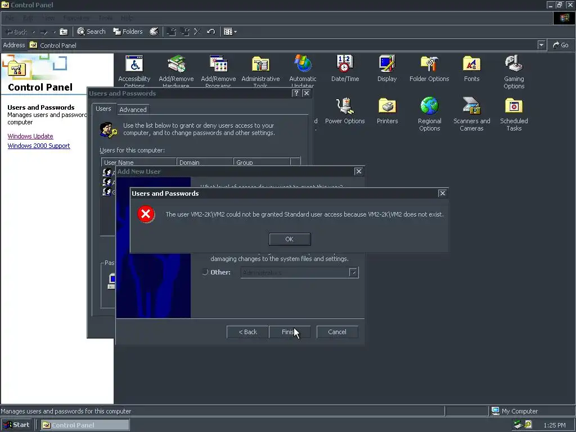Screen dimensions: 576x432
Task: Switch to the Advanced tab
Action: (133, 110)
